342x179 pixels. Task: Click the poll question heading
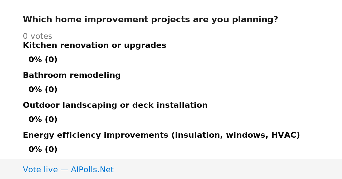click(150, 20)
